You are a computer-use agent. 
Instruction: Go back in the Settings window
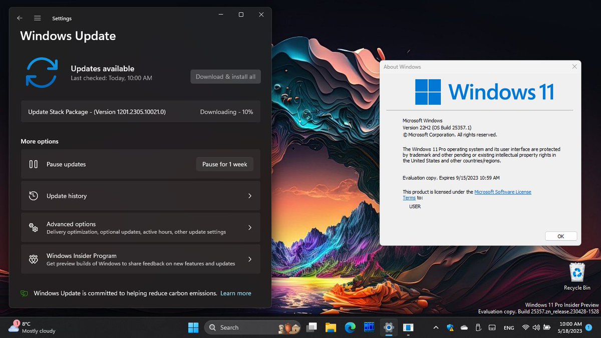tap(20, 18)
